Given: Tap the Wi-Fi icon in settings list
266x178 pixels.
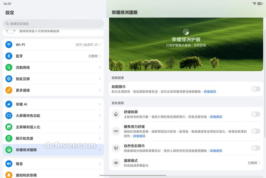Looking at the screenshot, I should [9, 44].
